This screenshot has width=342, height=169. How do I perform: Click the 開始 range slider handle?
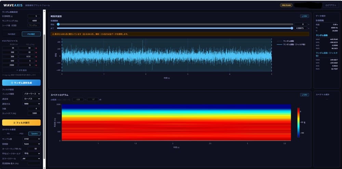point(58,24)
